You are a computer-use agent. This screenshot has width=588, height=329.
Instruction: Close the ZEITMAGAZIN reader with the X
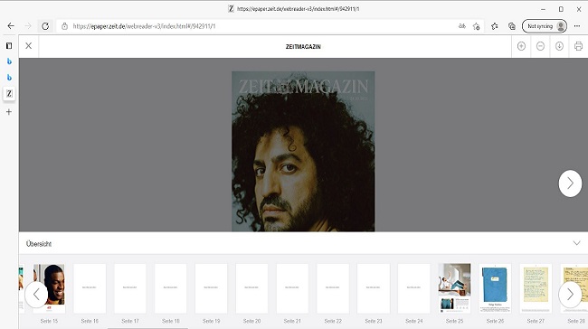pos(29,46)
